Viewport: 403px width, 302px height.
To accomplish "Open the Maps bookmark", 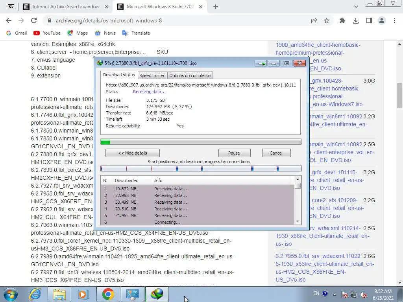I will pyautogui.click(x=78, y=33).
